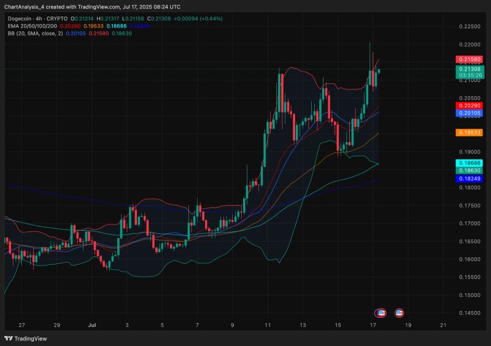Click the 0.14500 price scale tick
The image size is (491, 346).
pos(470,313)
